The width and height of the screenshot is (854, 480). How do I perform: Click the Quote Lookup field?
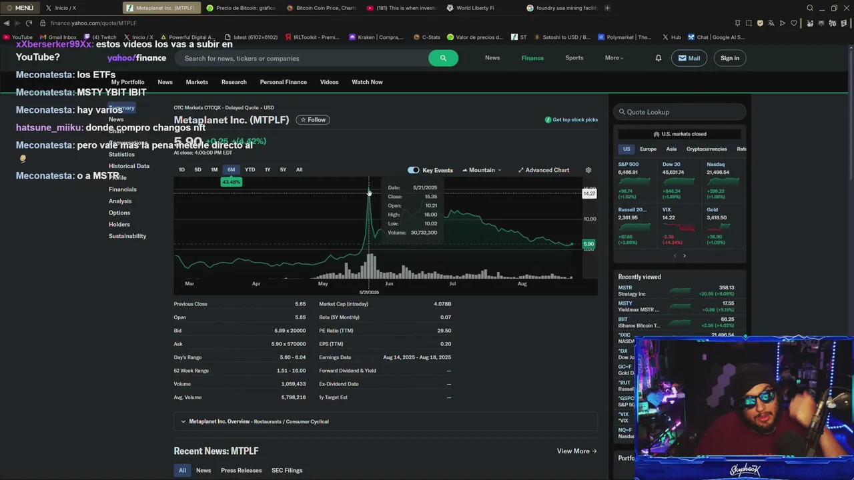click(x=679, y=112)
